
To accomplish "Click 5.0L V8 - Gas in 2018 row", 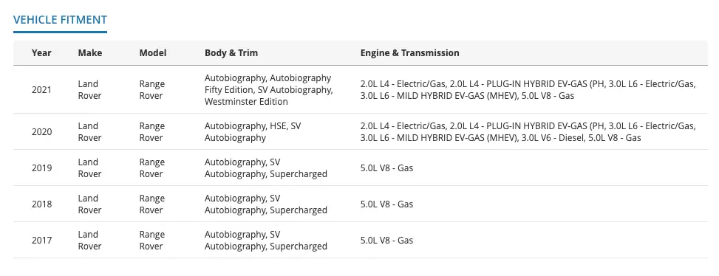I will 386,204.
